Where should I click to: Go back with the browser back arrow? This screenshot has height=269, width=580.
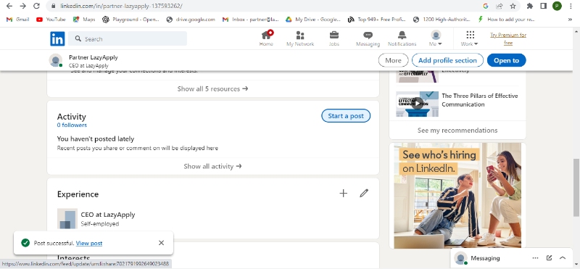click(x=9, y=6)
